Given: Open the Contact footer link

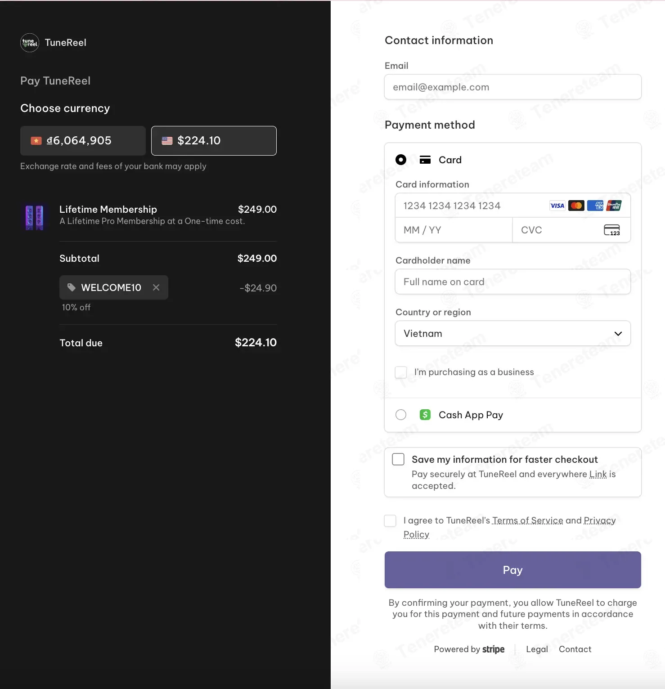Looking at the screenshot, I should [x=575, y=649].
